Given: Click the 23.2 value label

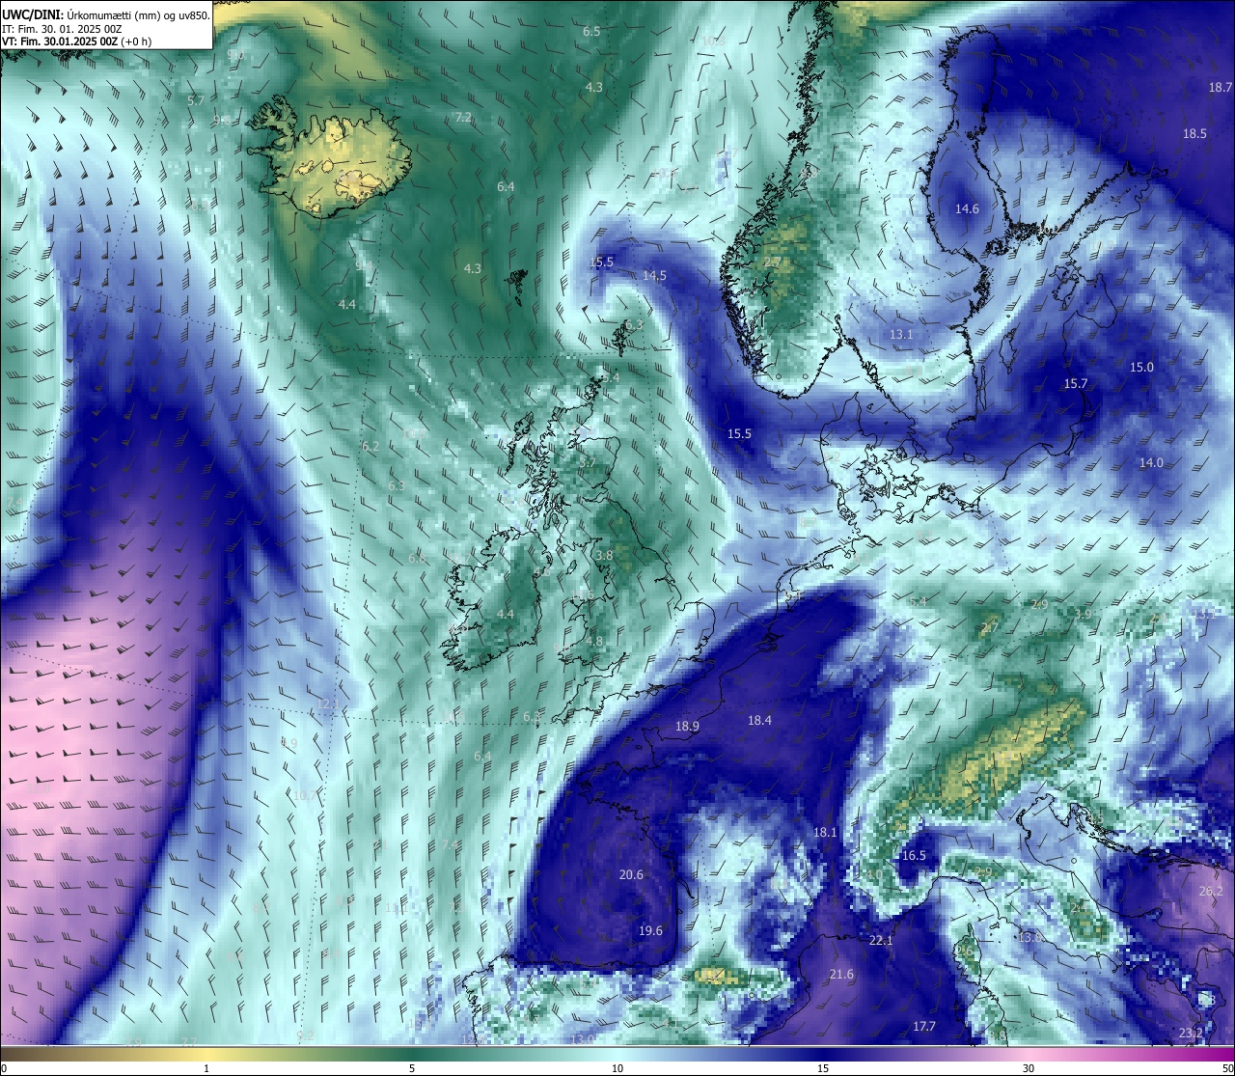Looking at the screenshot, I should pos(1192,1033).
